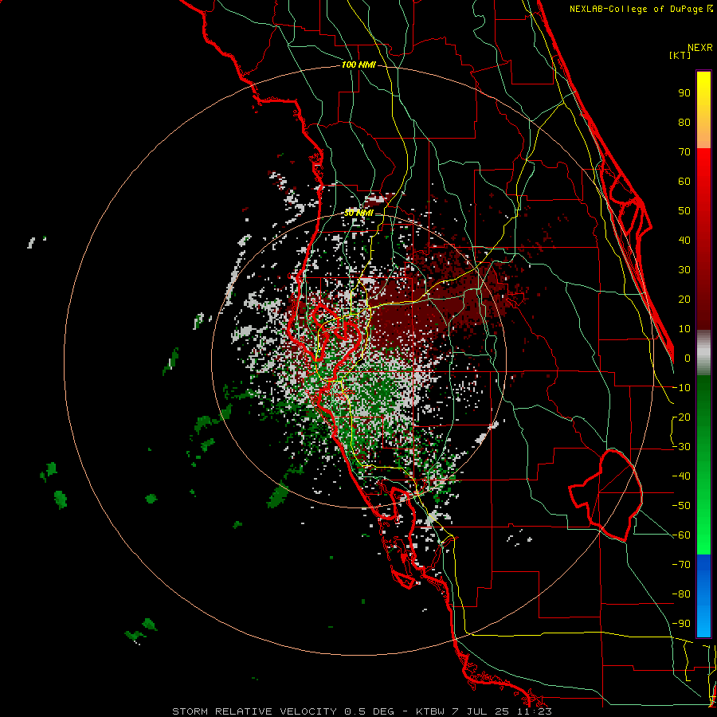
Task: Click the -90 value on velocity scale
Action: [x=681, y=624]
